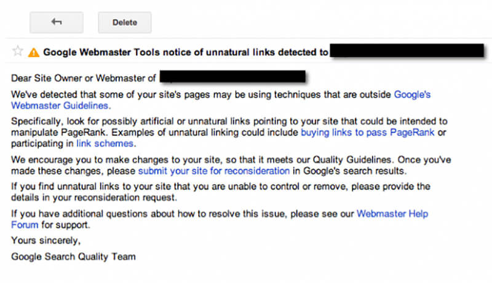
Task: Click the redacted name in the greeting line
Action: pos(232,77)
